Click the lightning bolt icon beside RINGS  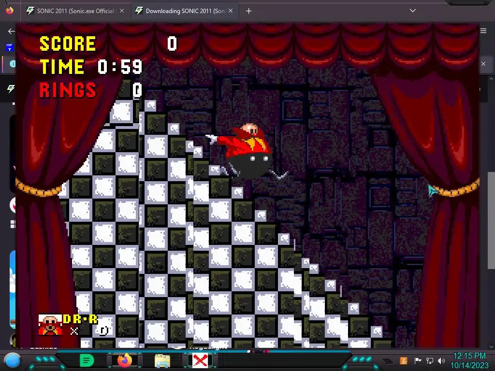(11, 89)
